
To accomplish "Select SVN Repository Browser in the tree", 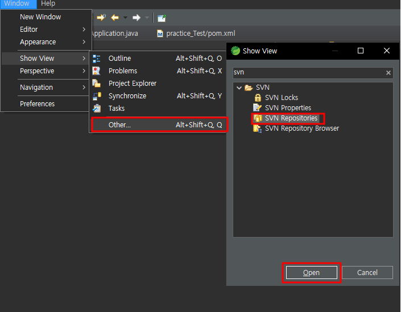I will [x=302, y=128].
